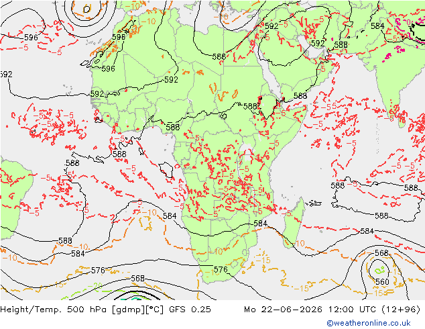Click the 568 label near the southeast low

[x=381, y=253]
